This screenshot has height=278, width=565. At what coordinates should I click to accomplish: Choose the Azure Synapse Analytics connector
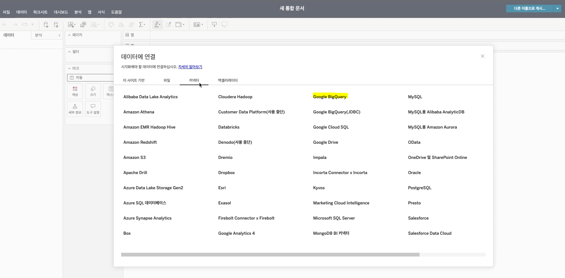tap(147, 218)
